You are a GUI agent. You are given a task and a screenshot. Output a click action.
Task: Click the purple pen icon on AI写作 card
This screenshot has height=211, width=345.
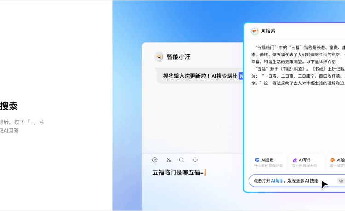tap(294, 160)
